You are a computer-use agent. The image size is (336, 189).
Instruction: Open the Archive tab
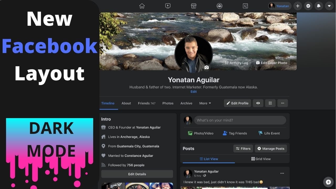coord(186,103)
